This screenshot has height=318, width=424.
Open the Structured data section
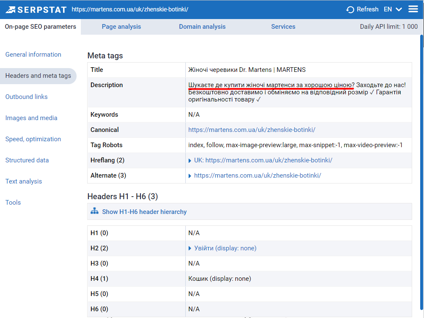27,160
